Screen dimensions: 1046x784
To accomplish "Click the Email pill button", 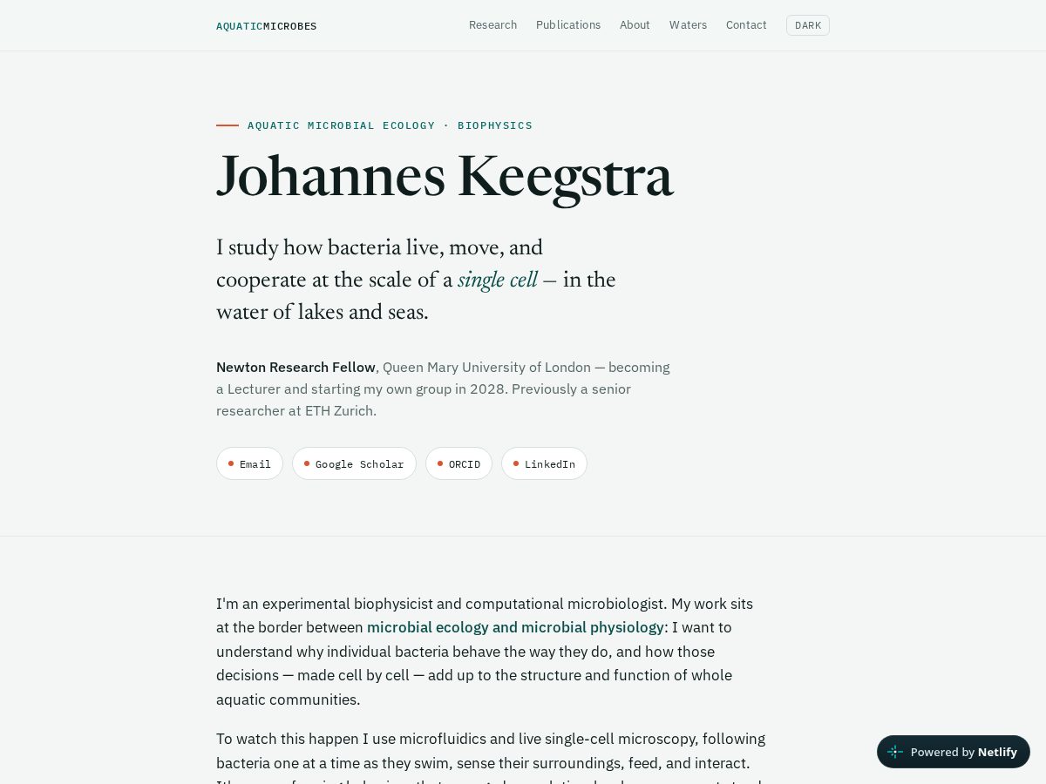I will click(x=249, y=463).
